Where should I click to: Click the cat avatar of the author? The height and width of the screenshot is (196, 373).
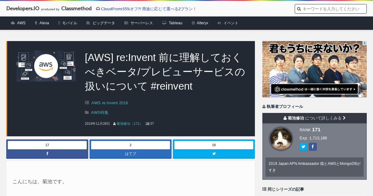[281, 139]
